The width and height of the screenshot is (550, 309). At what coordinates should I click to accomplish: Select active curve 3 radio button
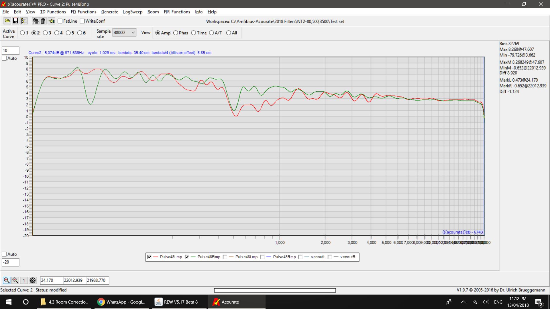click(45, 33)
